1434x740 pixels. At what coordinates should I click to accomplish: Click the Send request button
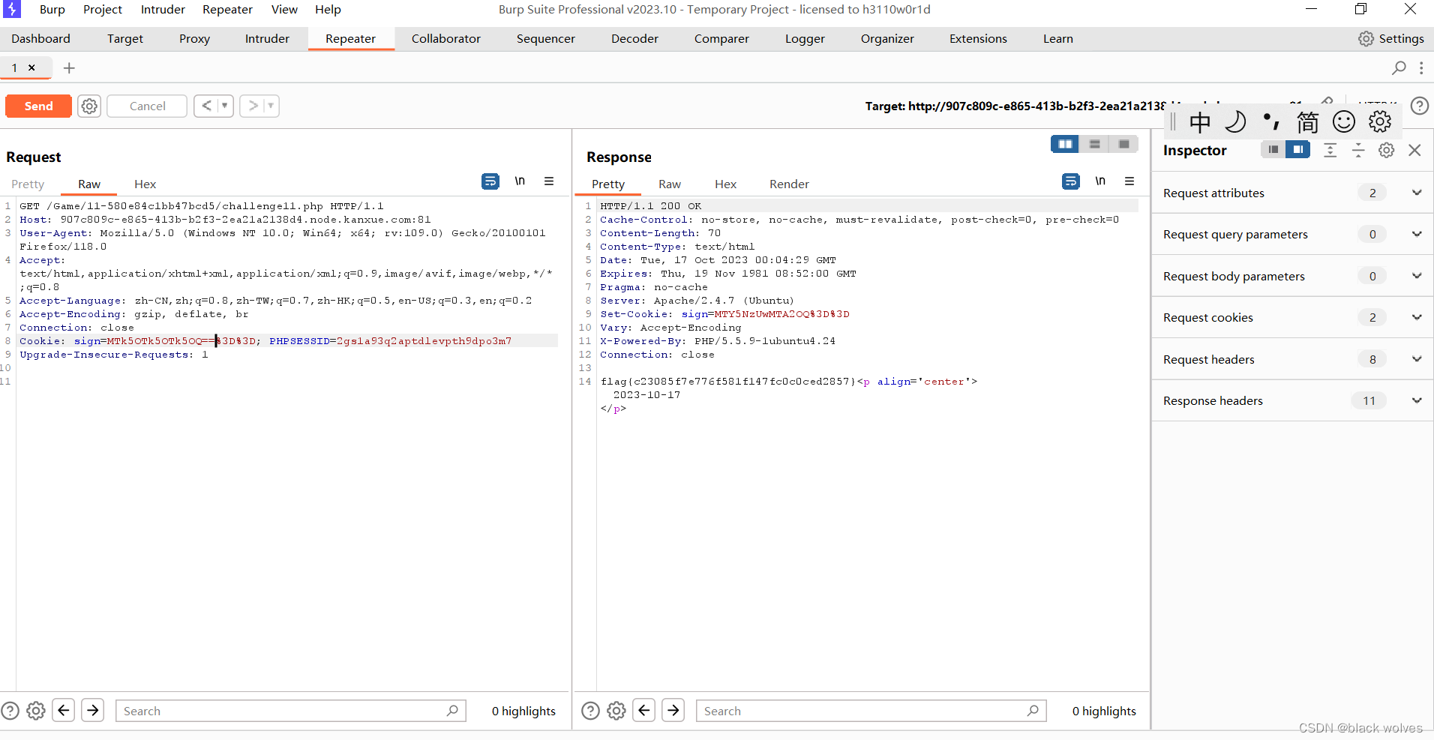[x=38, y=106]
